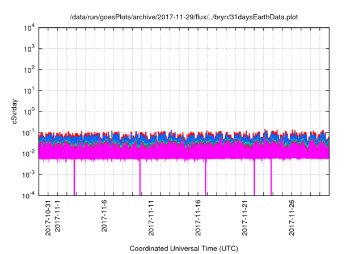Click the 10^-1 y-axis tick label

click(x=29, y=133)
